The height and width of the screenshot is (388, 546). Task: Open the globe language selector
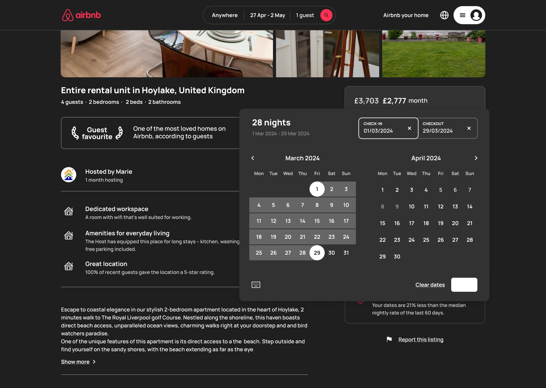444,15
